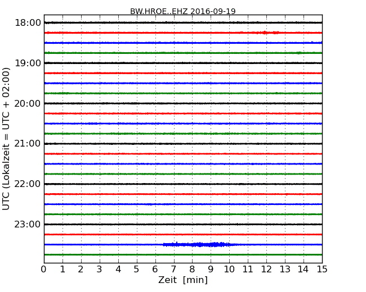366x292 pixels.
Task: Click x-axis tick label 12
Action: [266, 270]
